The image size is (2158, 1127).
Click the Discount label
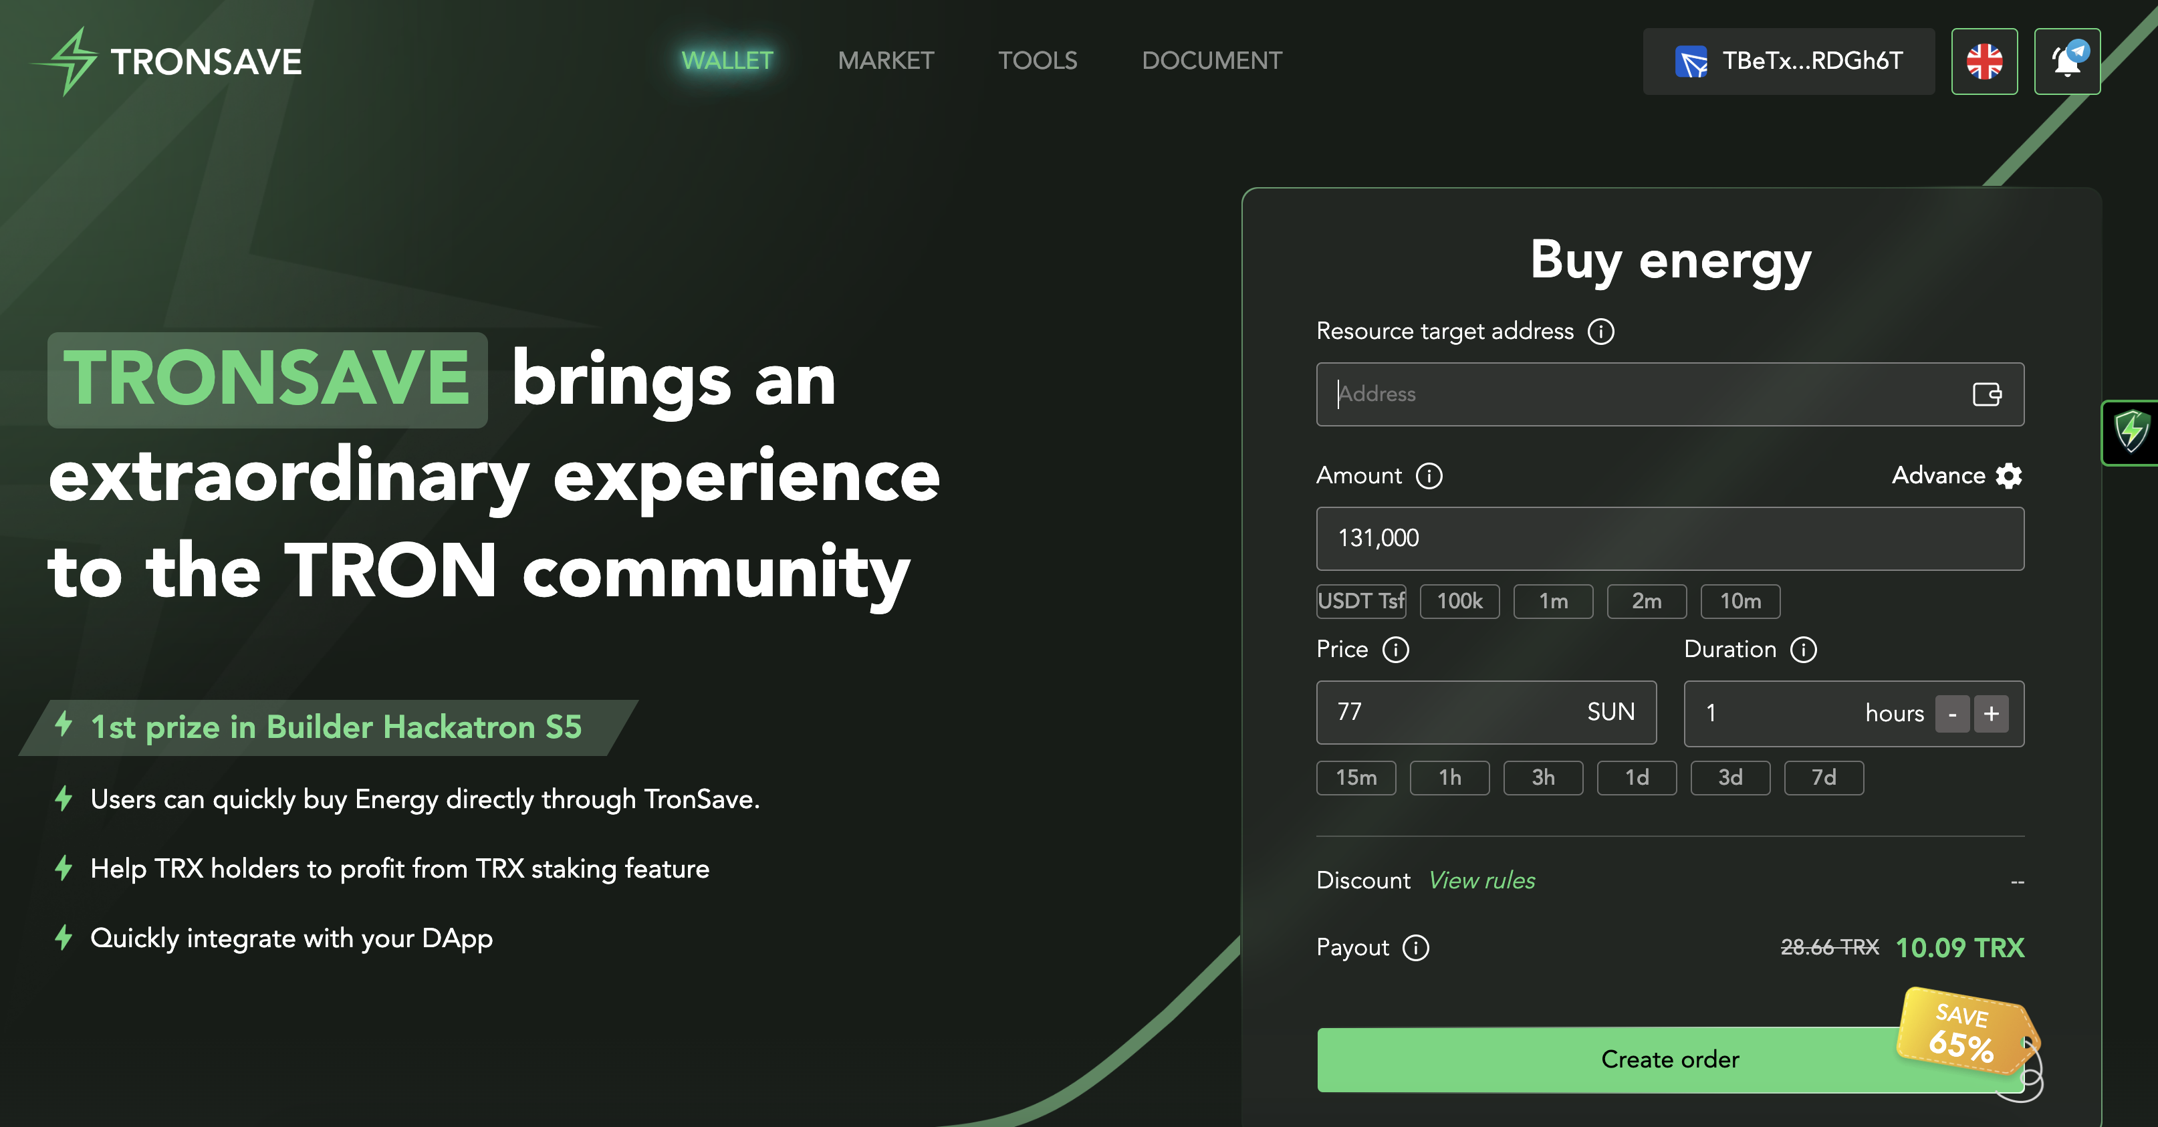(x=1363, y=880)
